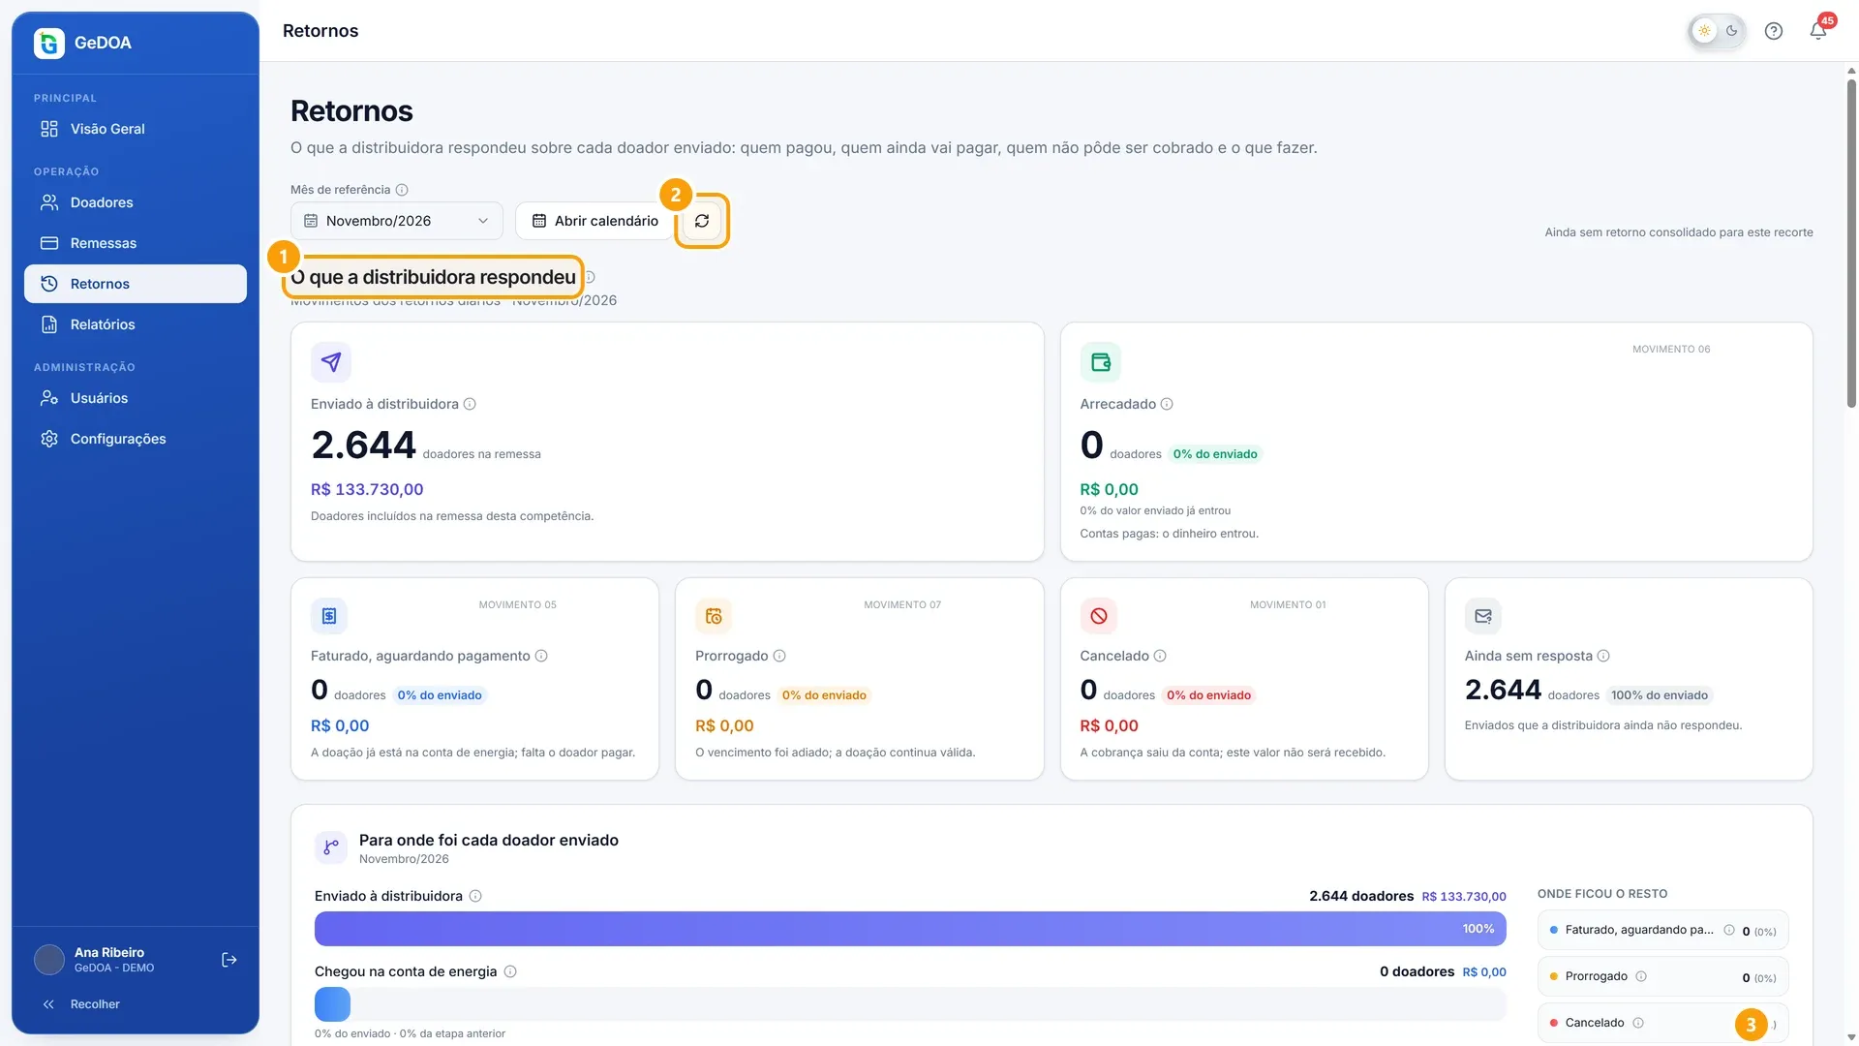Click the logout icon beside Ana Ribeiro
1859x1046 pixels.
pos(229,960)
